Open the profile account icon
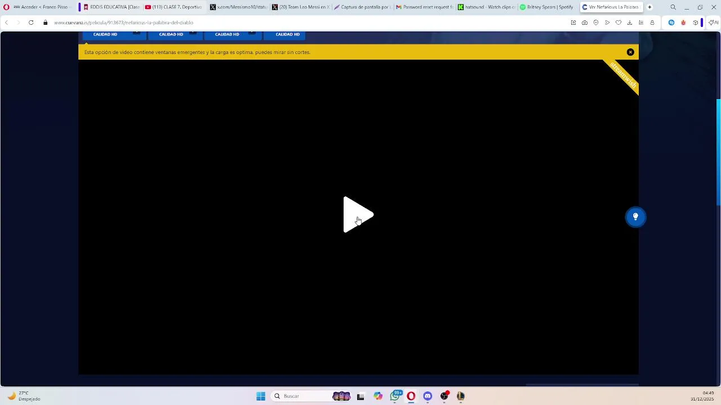The height and width of the screenshot is (405, 721). point(652,22)
